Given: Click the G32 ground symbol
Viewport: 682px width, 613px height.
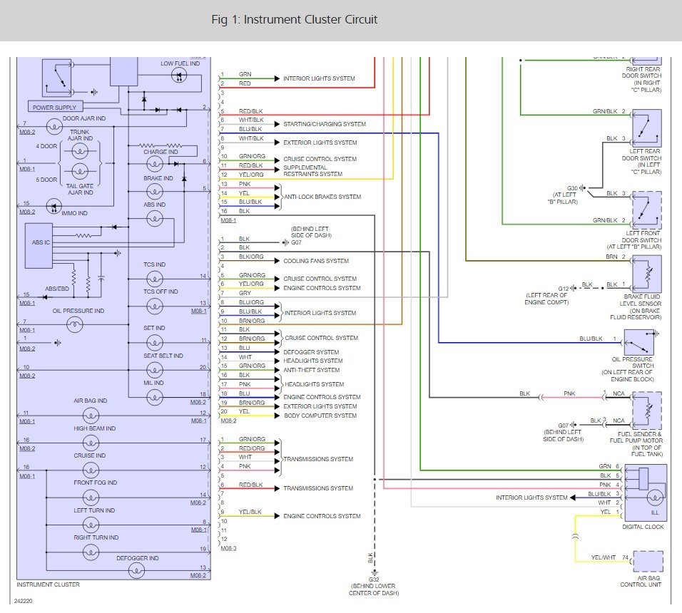Looking at the screenshot, I should [374, 572].
